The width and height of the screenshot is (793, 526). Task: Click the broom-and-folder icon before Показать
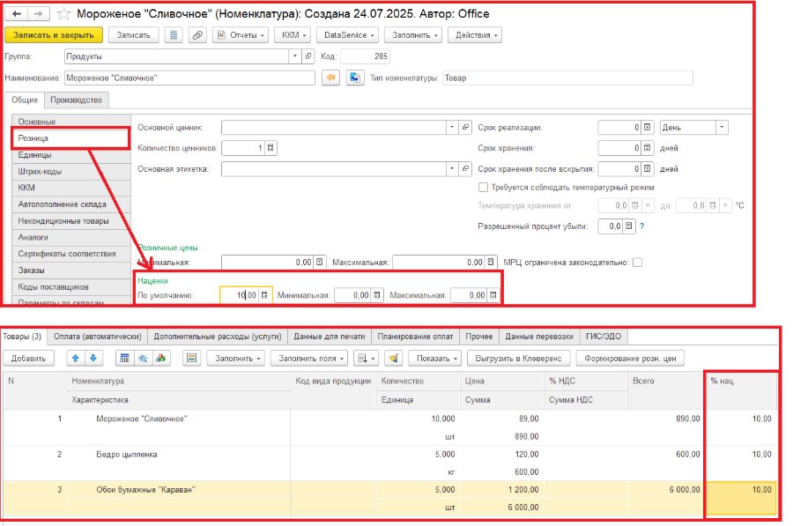(x=394, y=358)
